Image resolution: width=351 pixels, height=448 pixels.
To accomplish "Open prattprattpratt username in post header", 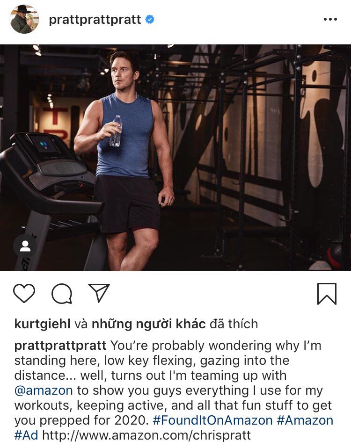I will [x=95, y=20].
